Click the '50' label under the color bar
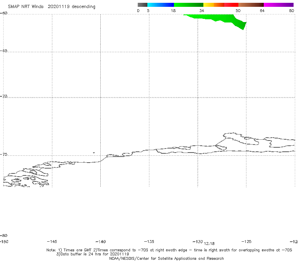Image resolution: width=298 pixels, height=261 pixels. click(238, 10)
